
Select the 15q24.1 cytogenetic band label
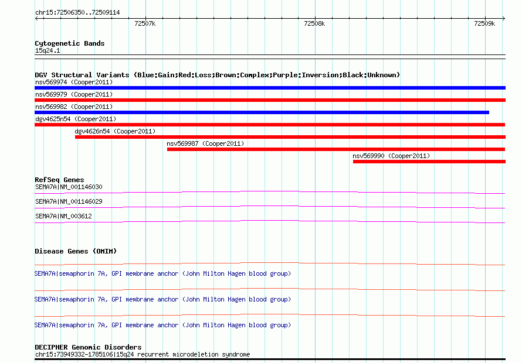[48, 51]
